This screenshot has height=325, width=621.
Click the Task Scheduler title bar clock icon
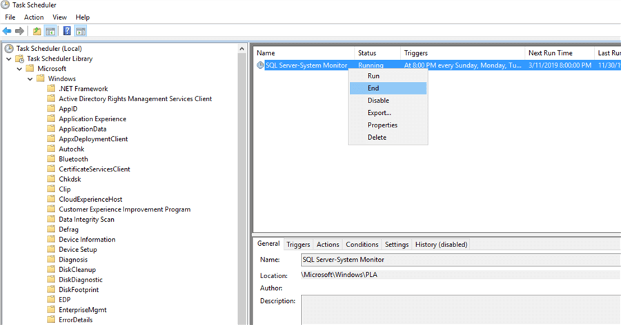click(x=5, y=5)
